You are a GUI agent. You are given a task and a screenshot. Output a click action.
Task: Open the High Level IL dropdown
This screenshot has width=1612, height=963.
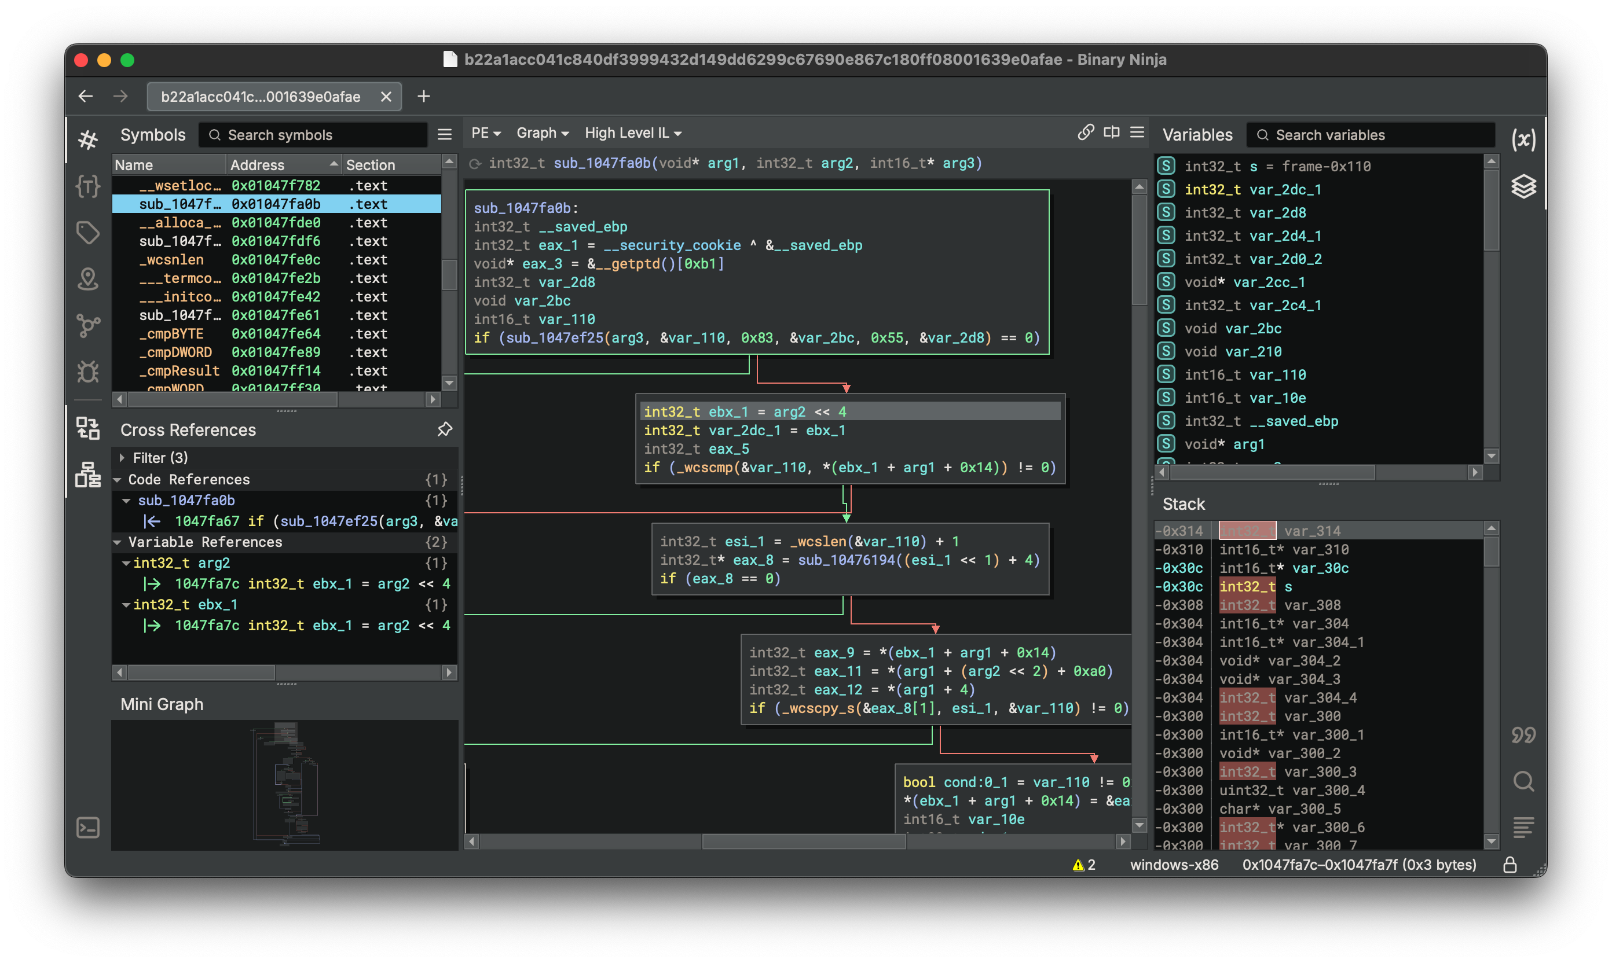[633, 133]
